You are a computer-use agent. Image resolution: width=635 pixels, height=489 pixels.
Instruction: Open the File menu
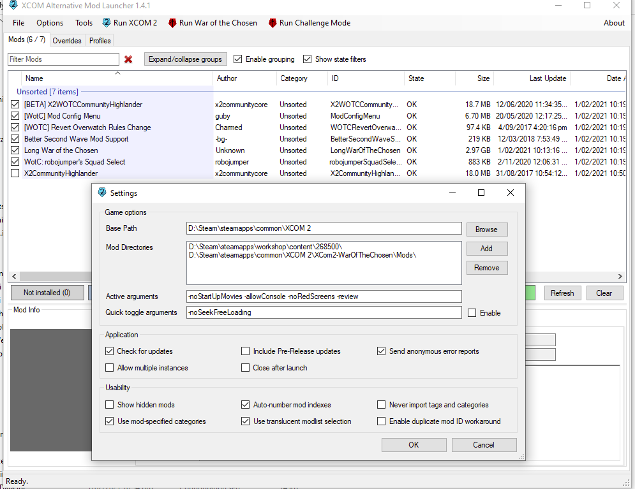point(19,23)
